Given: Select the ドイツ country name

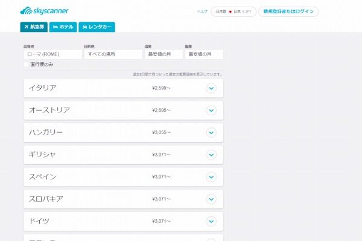Looking at the screenshot, I should (39, 221).
